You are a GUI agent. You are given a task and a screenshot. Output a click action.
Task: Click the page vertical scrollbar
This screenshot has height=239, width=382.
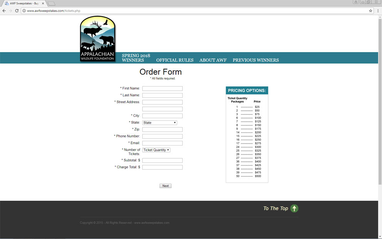click(x=380, y=116)
